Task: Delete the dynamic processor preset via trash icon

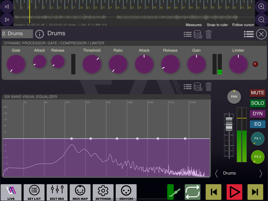Action: [208, 34]
